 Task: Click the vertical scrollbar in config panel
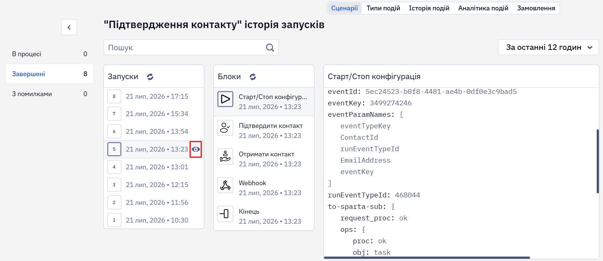pos(597,161)
